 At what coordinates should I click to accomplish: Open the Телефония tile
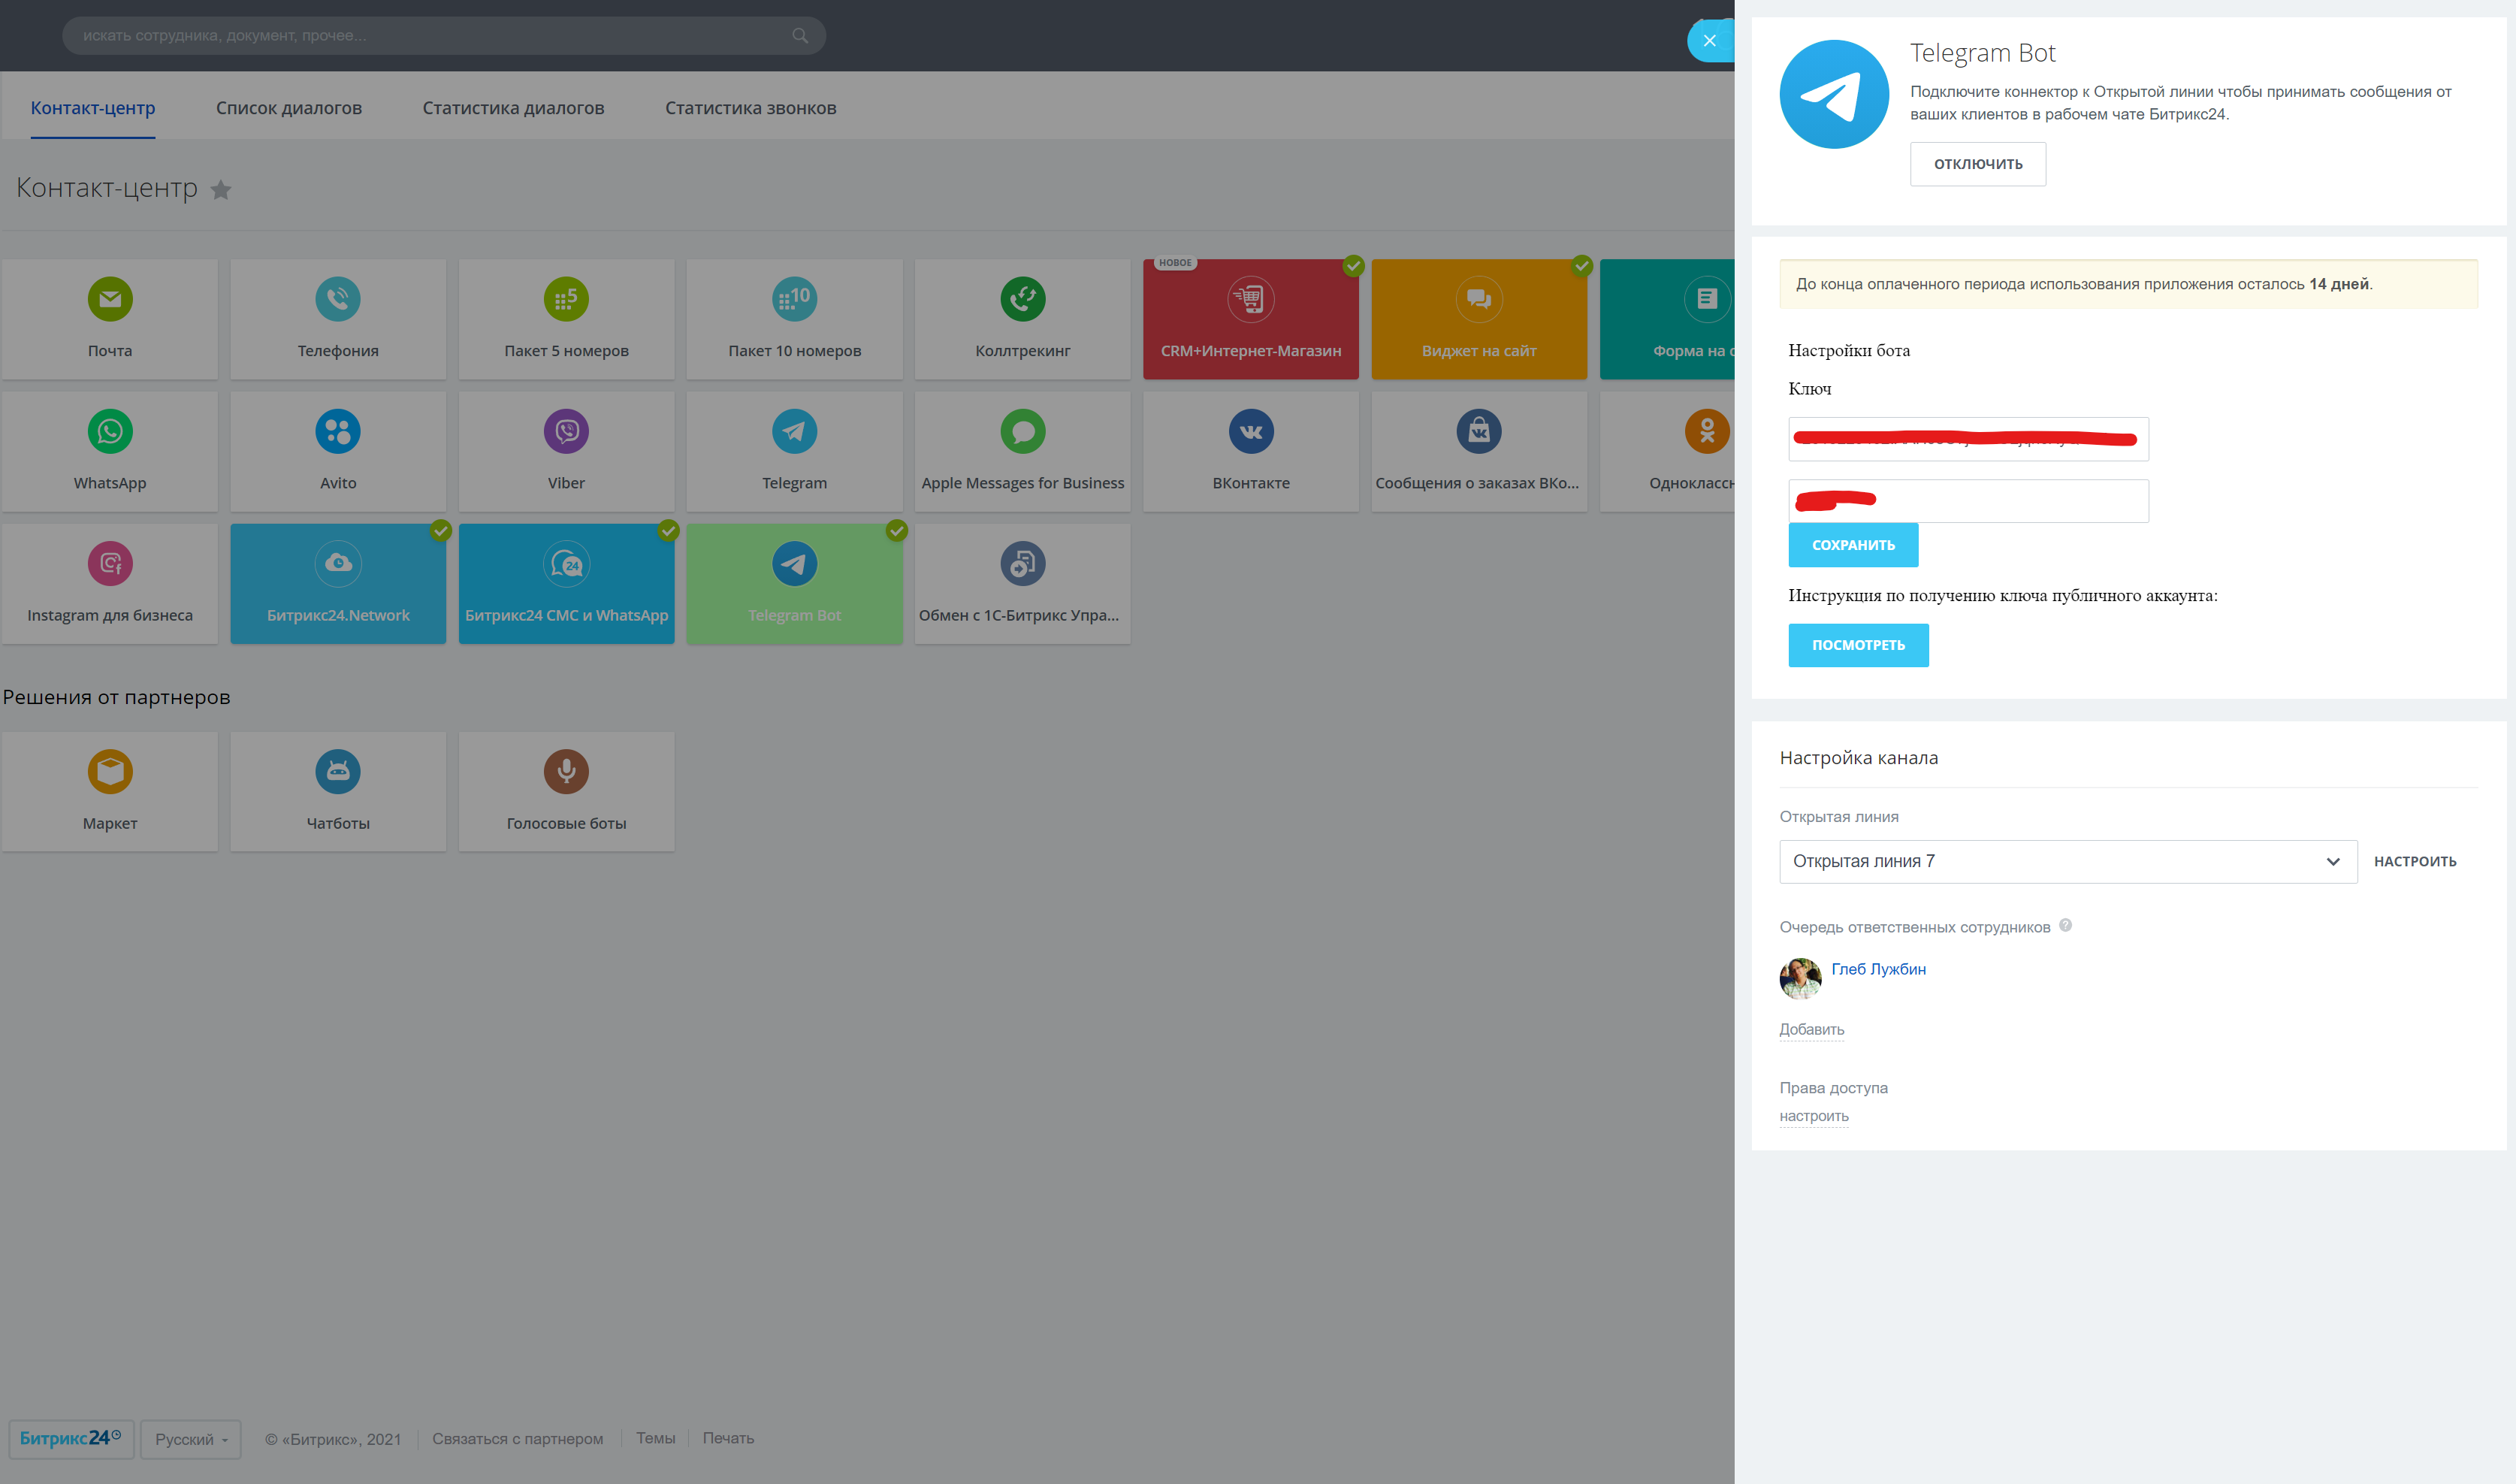(338, 319)
